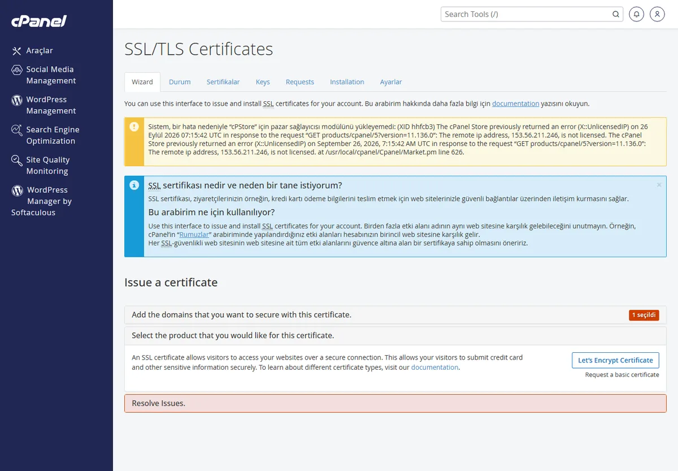
Task: Click the cPanel logo
Action: point(39,21)
